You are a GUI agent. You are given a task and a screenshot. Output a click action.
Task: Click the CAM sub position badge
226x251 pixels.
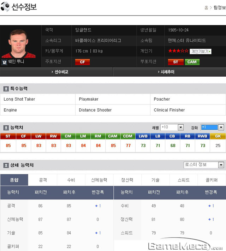tap(192, 62)
